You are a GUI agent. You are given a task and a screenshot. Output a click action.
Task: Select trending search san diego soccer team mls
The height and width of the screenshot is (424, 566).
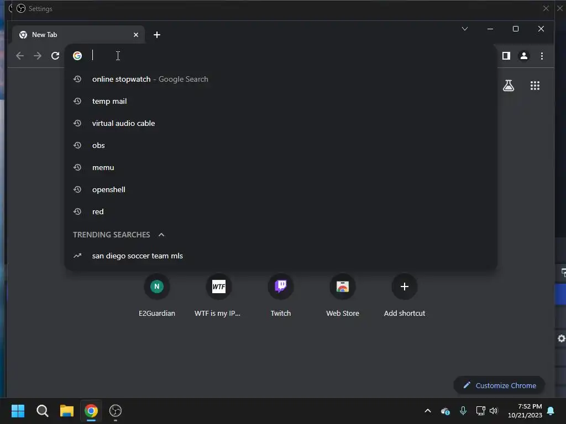[x=281, y=256]
